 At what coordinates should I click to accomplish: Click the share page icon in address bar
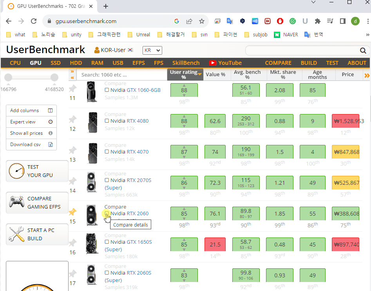coord(189,21)
